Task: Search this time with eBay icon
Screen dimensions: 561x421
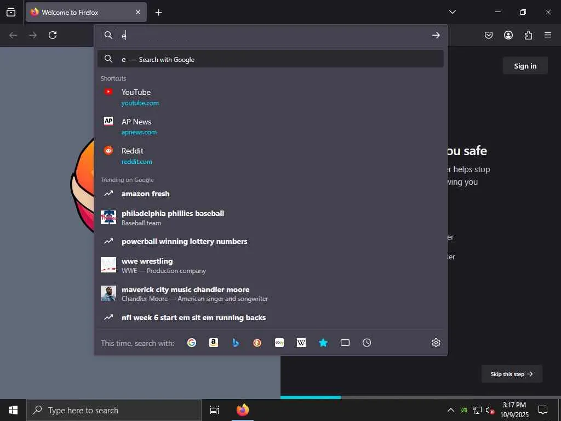Action: click(x=279, y=343)
